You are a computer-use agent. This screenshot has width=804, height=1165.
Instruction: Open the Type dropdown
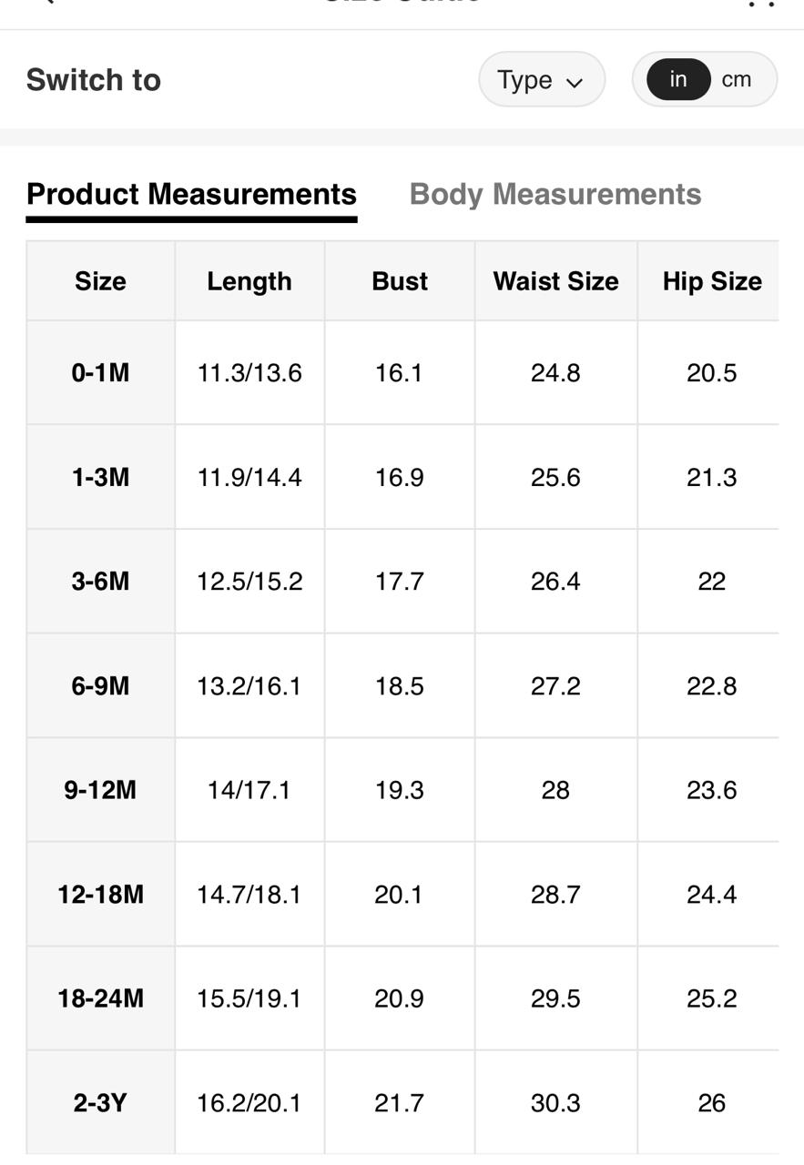point(541,80)
